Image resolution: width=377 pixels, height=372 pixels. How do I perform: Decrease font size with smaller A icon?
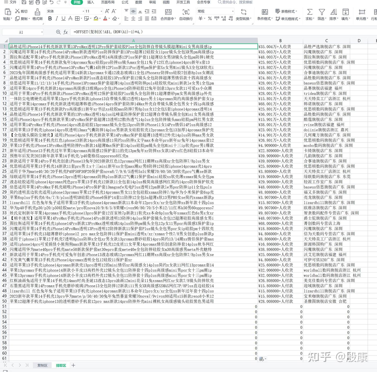point(114,11)
